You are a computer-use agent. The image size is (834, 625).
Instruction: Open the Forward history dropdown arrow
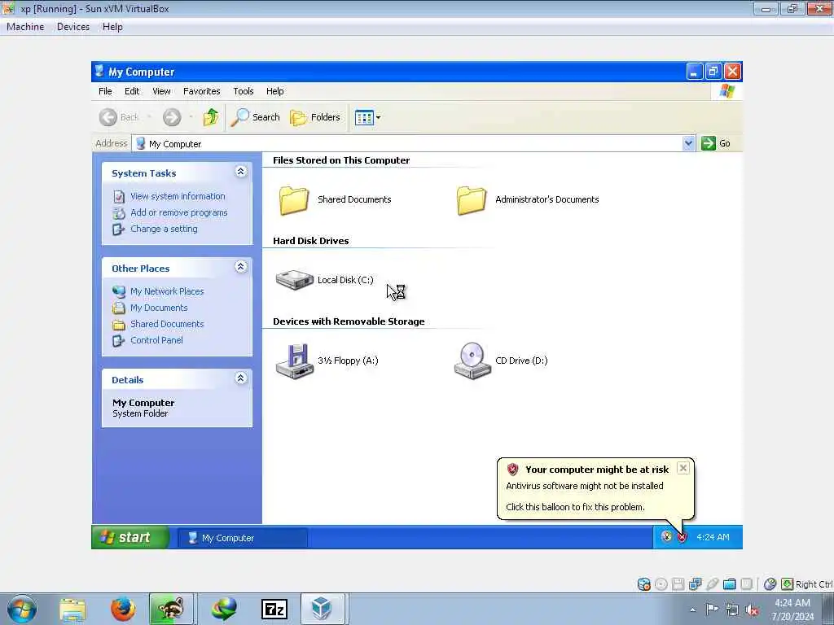pyautogui.click(x=191, y=117)
